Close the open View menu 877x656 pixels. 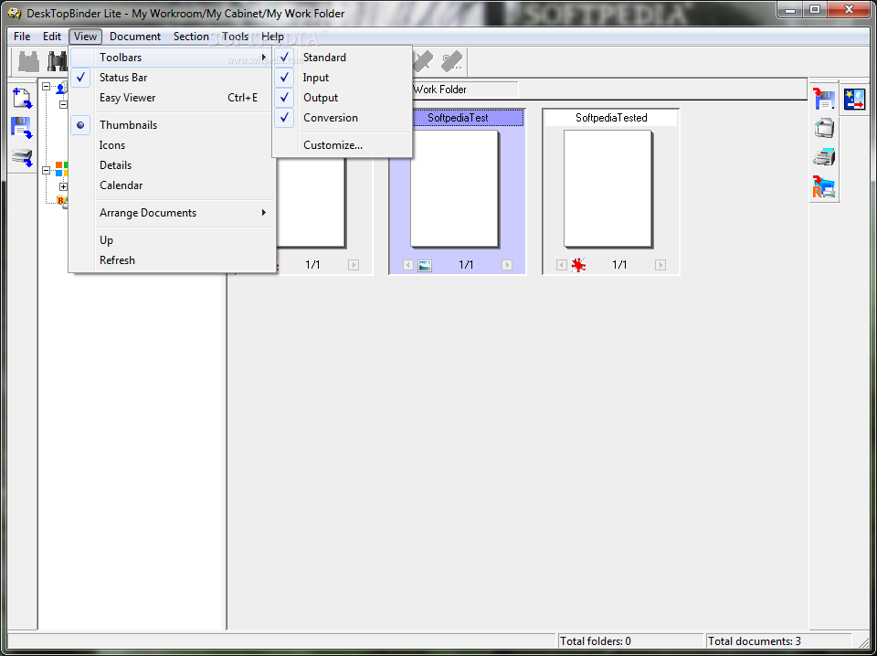[x=86, y=37]
